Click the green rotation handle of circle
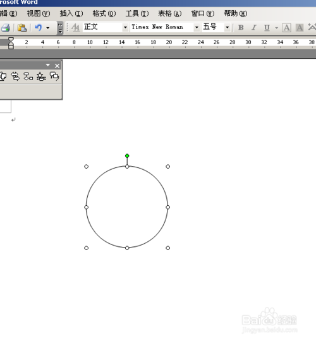This screenshot has width=316, height=341. tap(127, 156)
